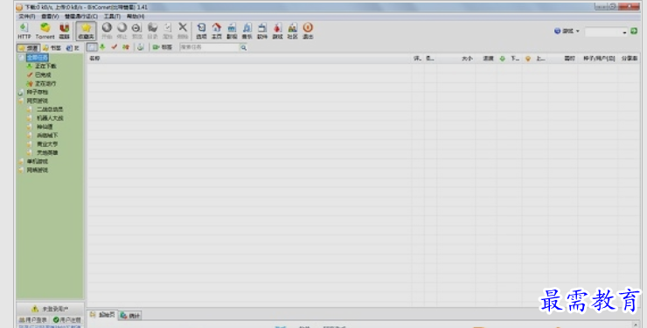Select 正在下载 in the task tree
This screenshot has width=647, height=328.
click(45, 66)
